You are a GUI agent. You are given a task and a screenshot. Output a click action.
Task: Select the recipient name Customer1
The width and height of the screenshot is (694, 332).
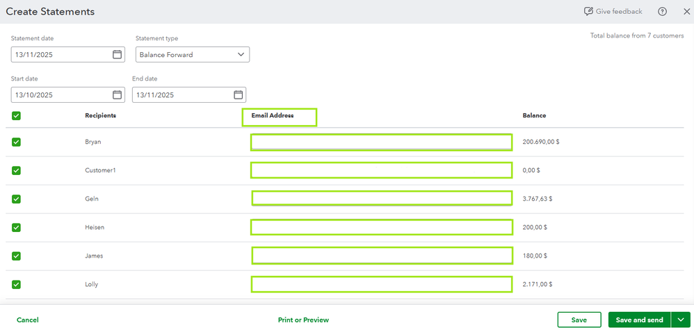click(100, 170)
